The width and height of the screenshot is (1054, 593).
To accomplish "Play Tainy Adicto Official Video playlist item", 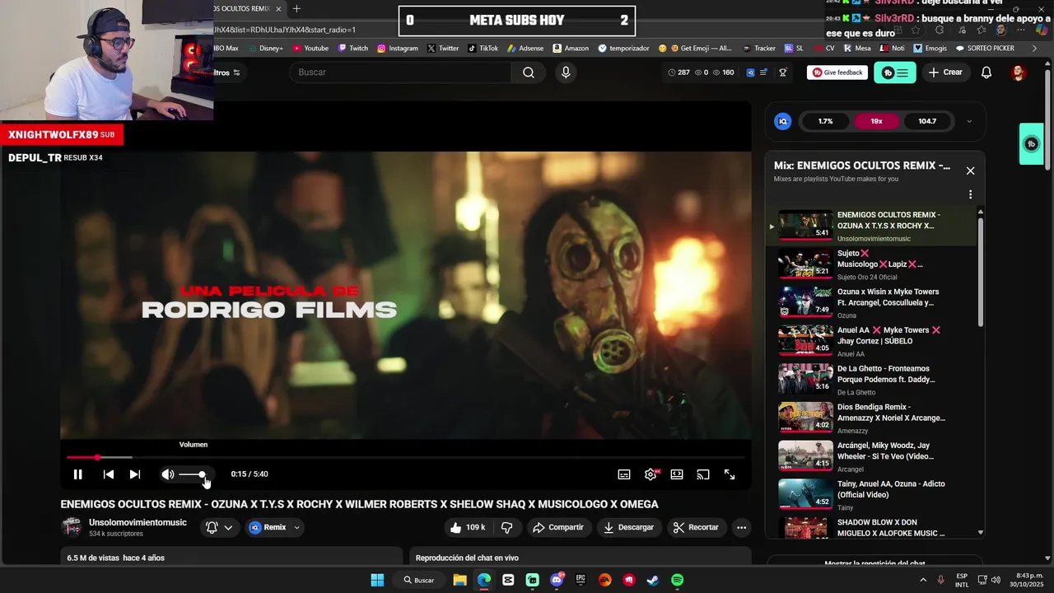I will (x=873, y=494).
